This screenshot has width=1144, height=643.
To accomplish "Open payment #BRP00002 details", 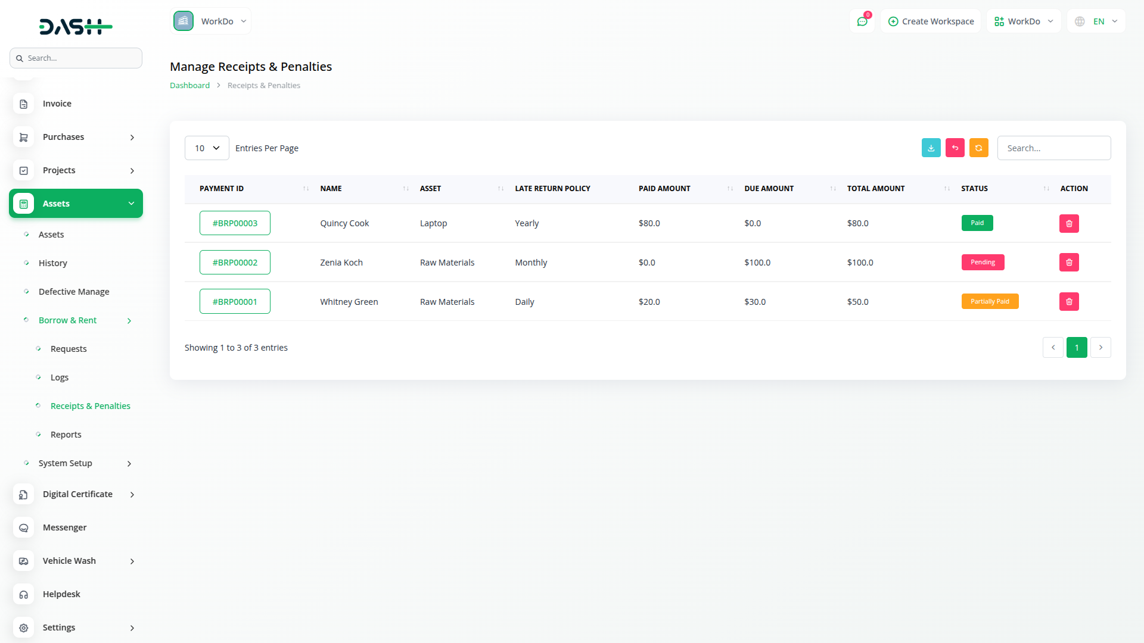I will (x=235, y=263).
